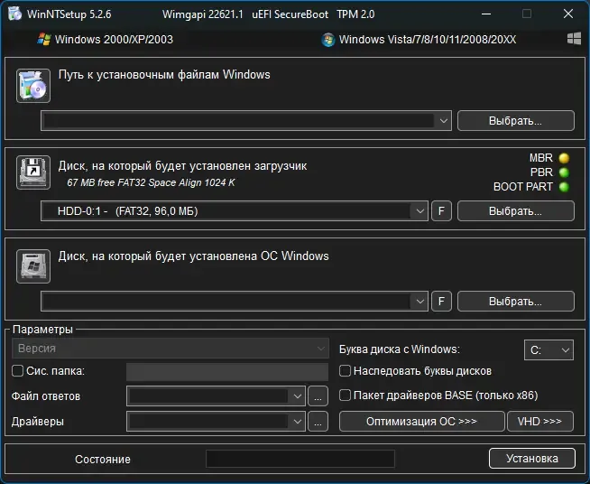Click the 'BOOT PART' label
The height and width of the screenshot is (484, 590).
[x=523, y=187]
